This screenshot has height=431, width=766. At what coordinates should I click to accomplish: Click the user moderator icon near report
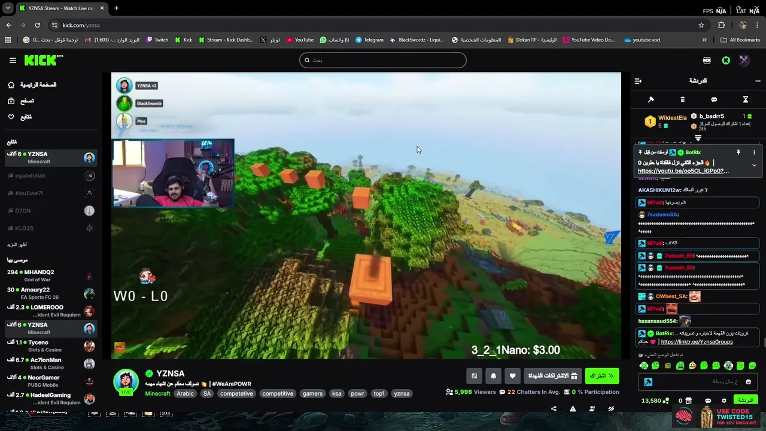592,409
